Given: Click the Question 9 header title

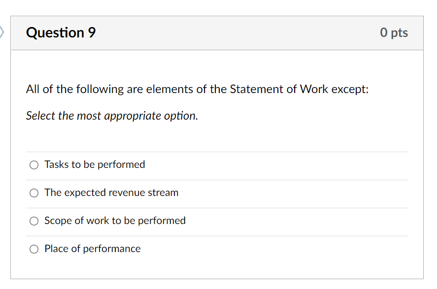Looking at the screenshot, I should [61, 32].
